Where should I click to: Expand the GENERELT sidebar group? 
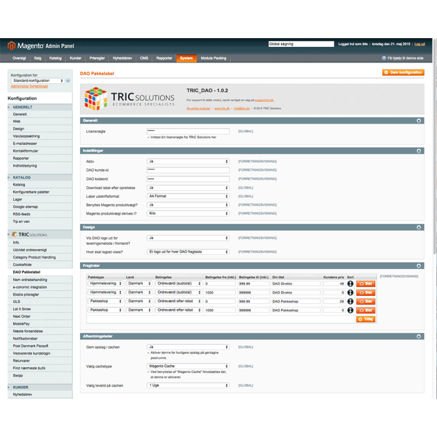(40, 107)
